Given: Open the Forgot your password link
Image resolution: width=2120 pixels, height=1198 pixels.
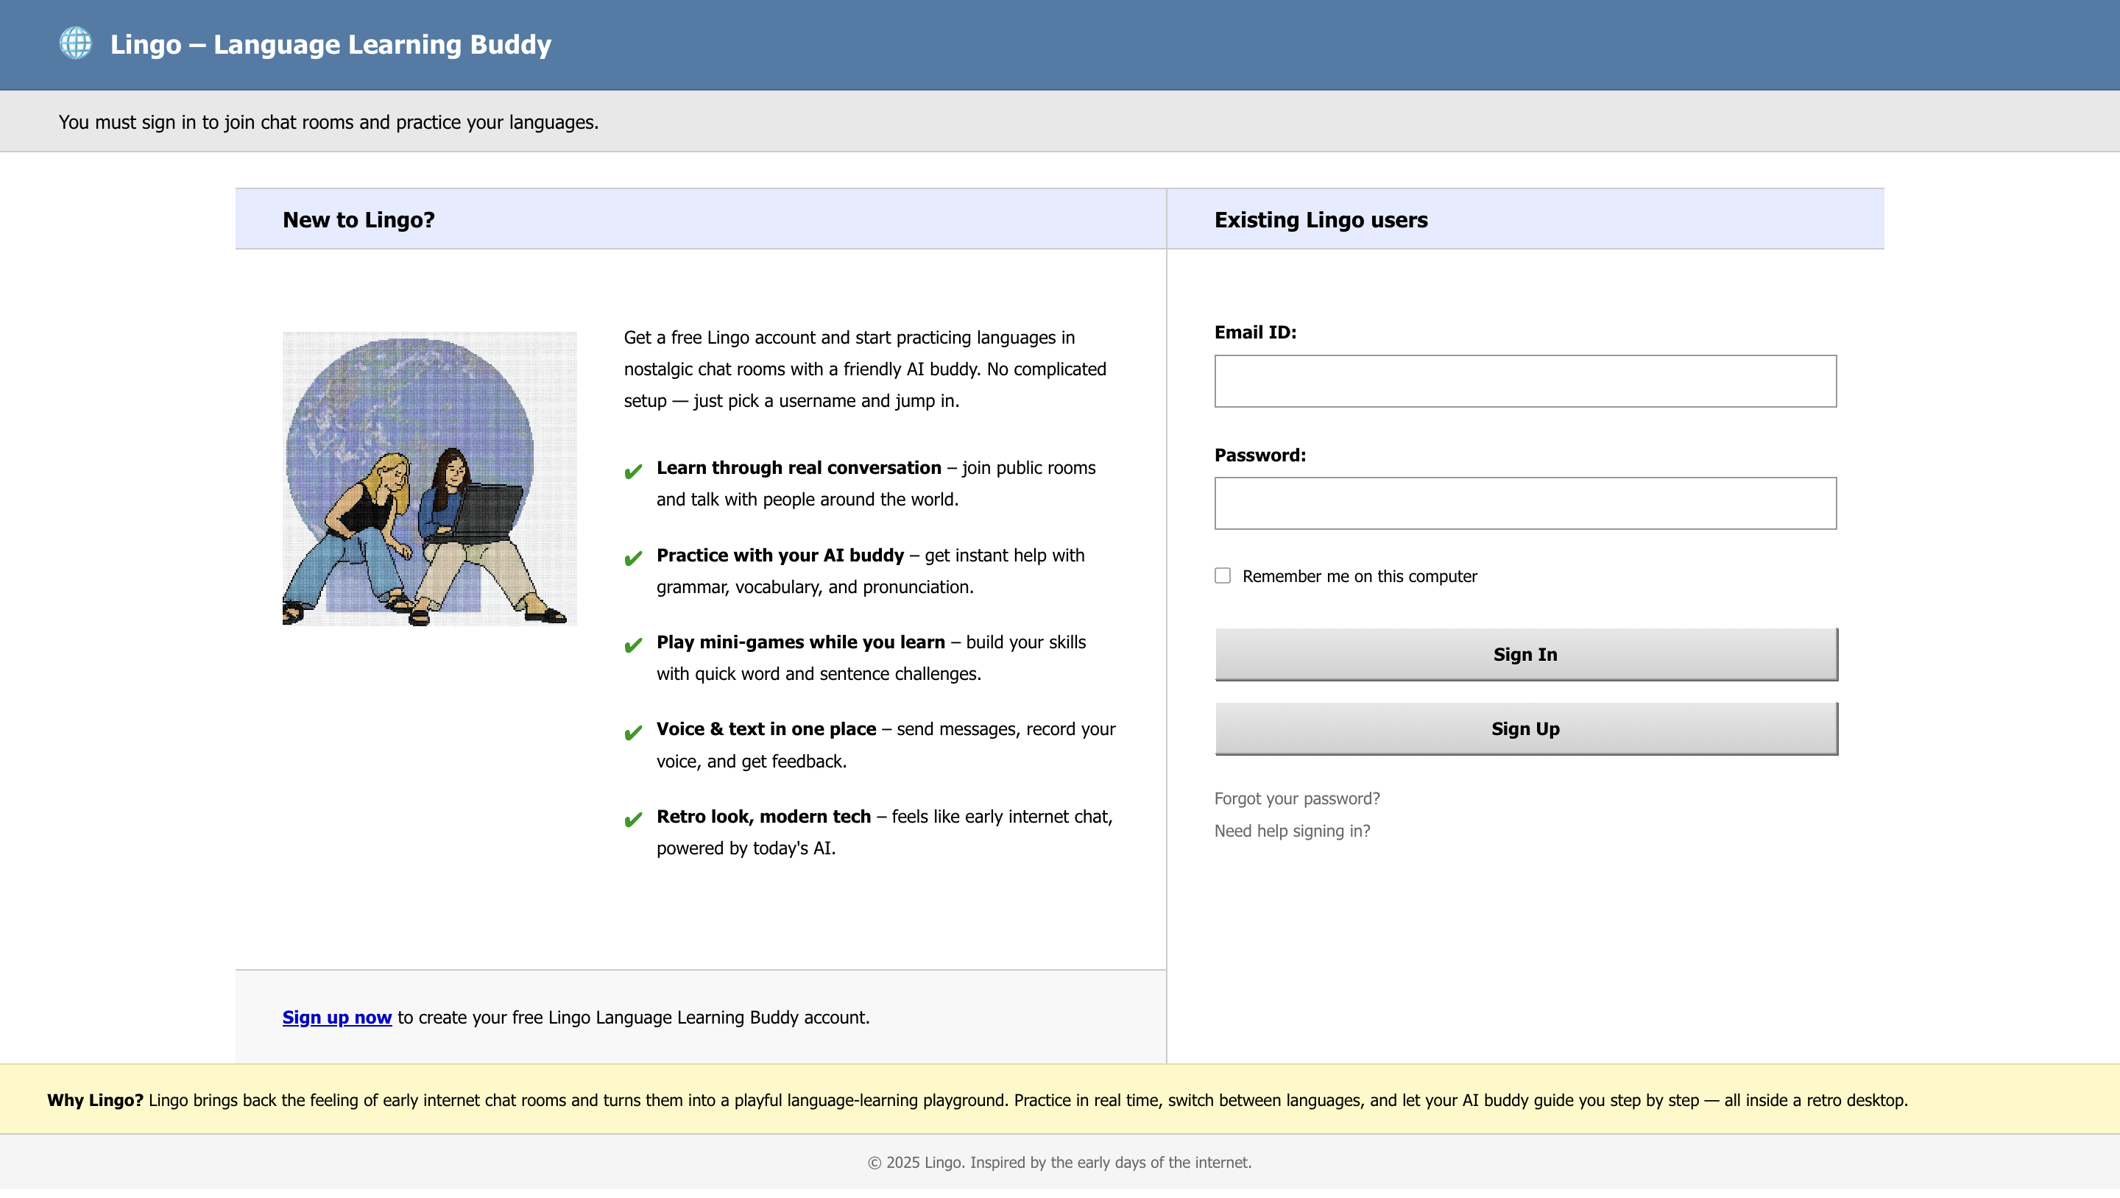Looking at the screenshot, I should 1296,799.
